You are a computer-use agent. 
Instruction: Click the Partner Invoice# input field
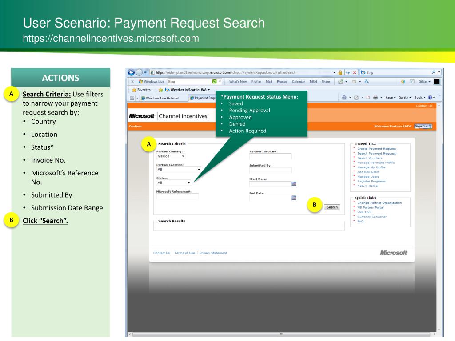coord(271,156)
